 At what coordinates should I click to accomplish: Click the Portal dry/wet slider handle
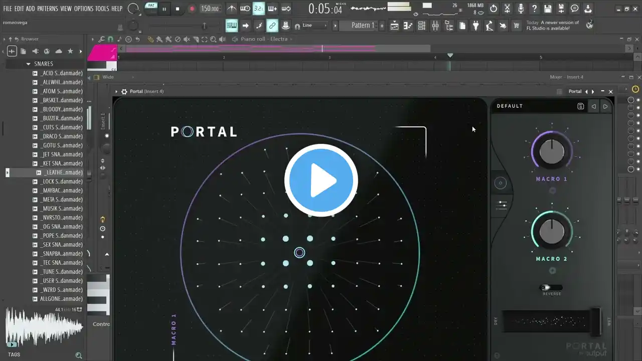[x=595, y=321]
